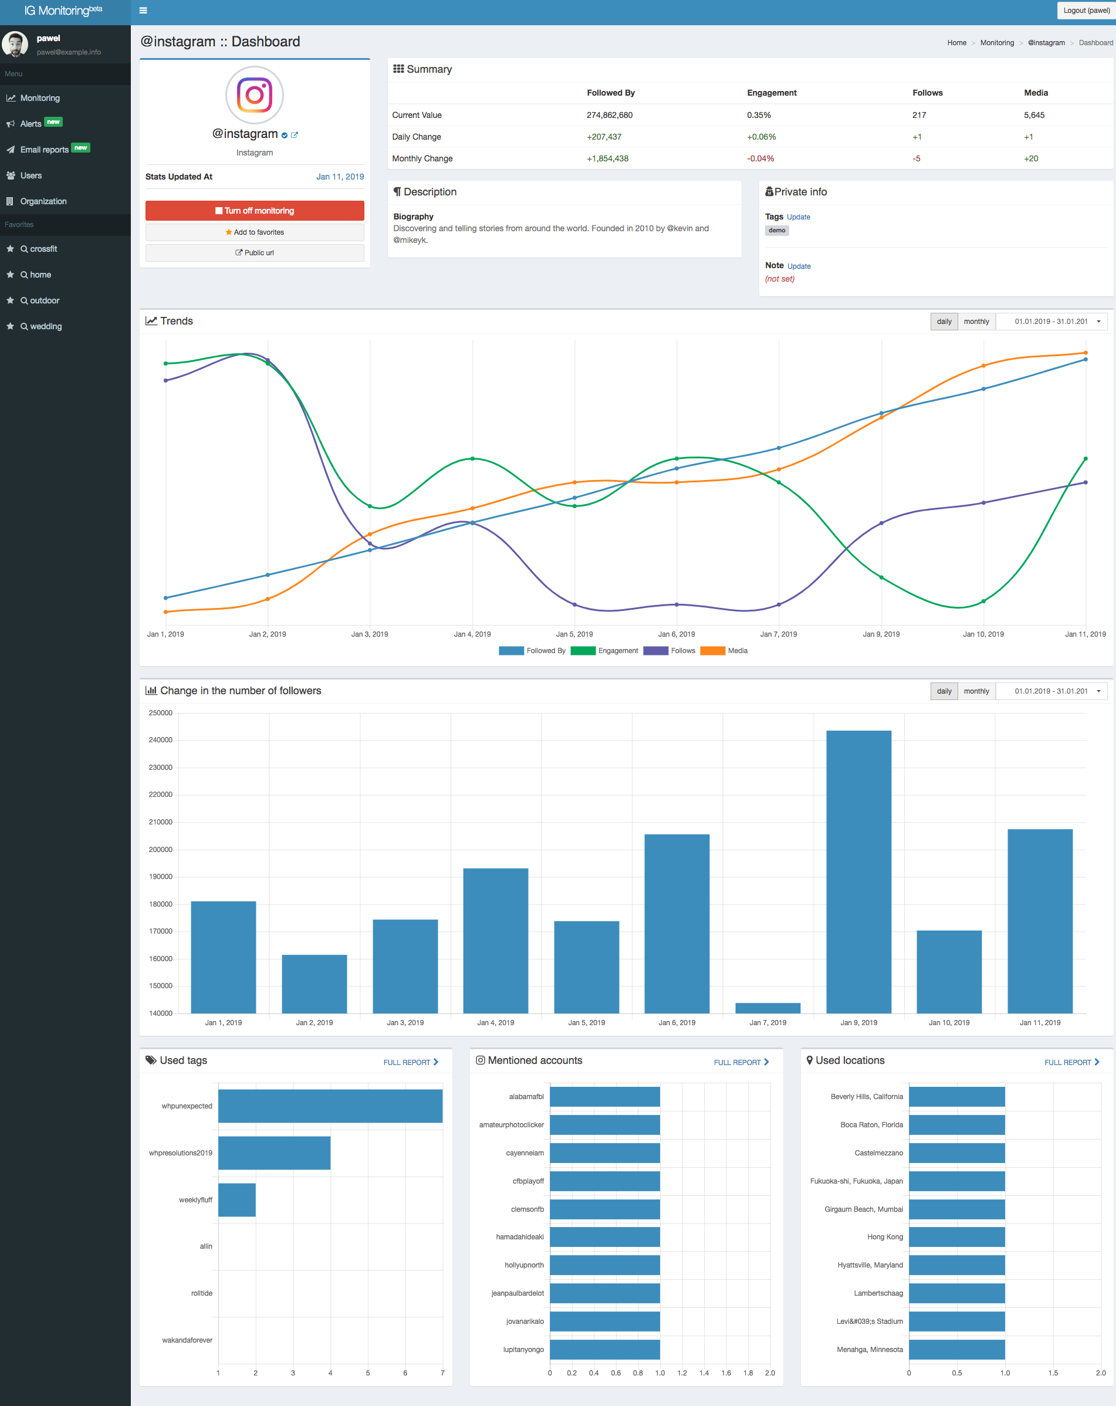The height and width of the screenshot is (1406, 1116).
Task: Click the Alerts megaphone icon
Action: pos(11,124)
